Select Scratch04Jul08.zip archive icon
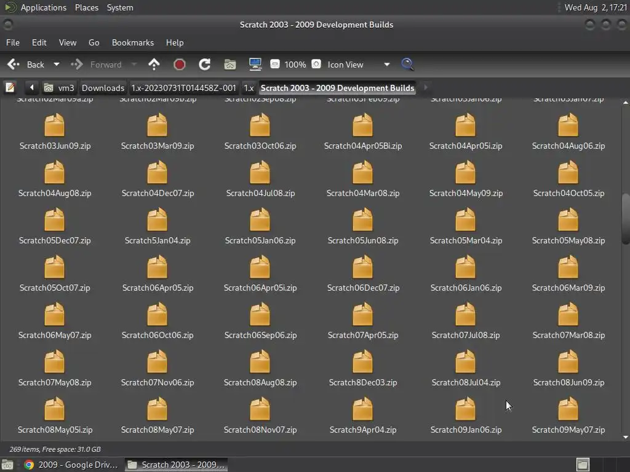The image size is (630, 472). click(x=260, y=173)
